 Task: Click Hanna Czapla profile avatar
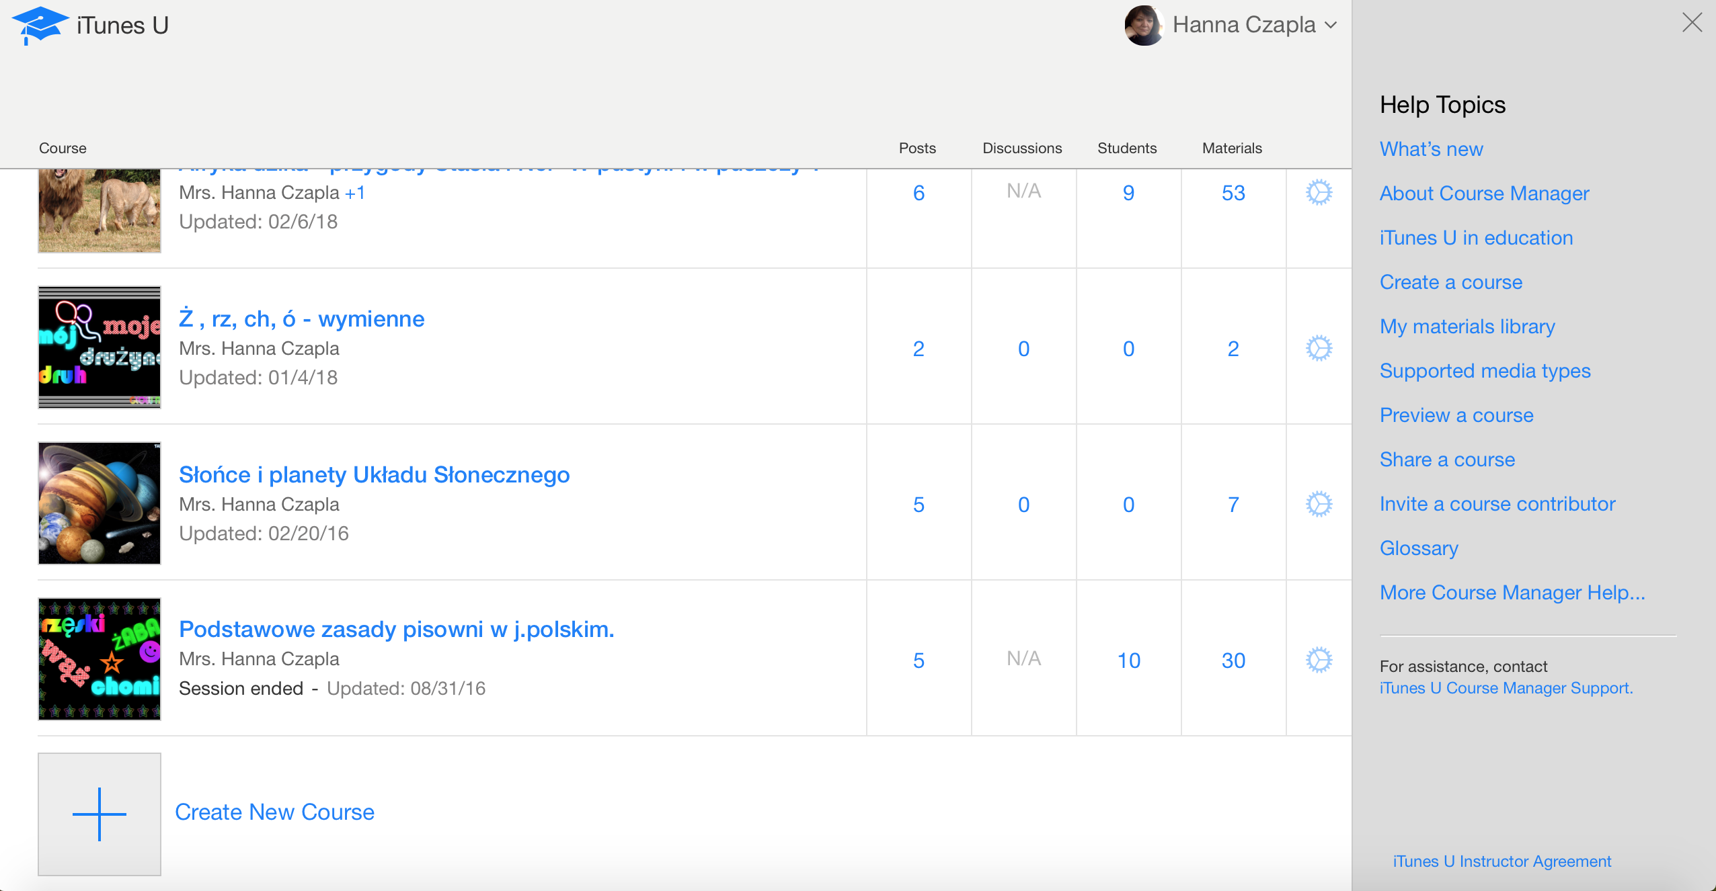1144,26
